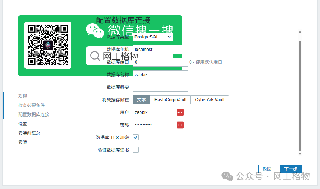Click the 0 - 使用默认端口 hint text
Image resolution: width=320 pixels, height=189 pixels.
point(206,62)
